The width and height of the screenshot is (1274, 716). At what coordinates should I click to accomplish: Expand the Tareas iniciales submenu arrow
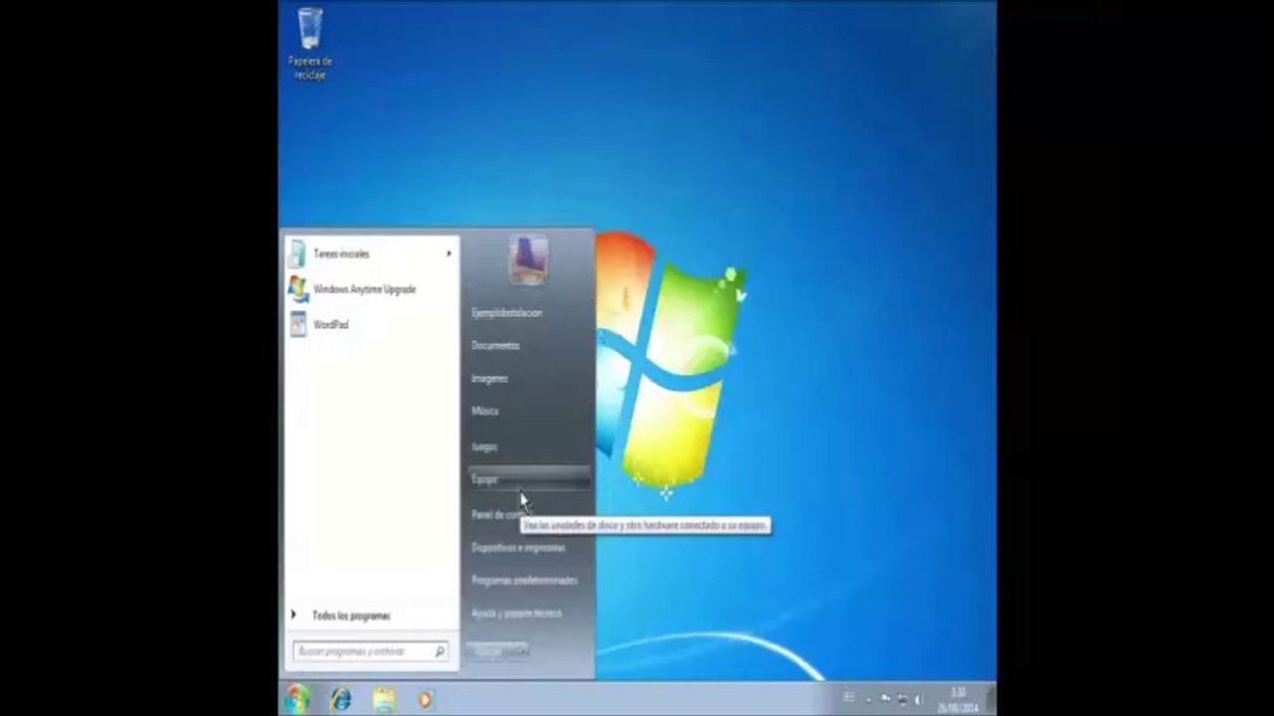449,254
